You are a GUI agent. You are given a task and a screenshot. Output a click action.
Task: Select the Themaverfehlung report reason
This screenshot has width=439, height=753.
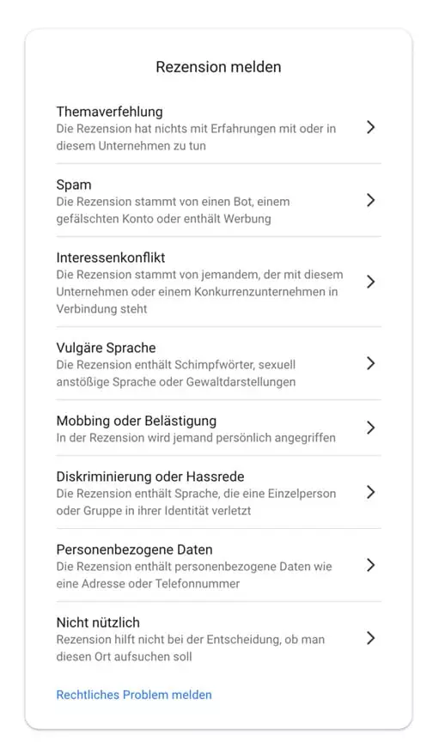(x=109, y=112)
